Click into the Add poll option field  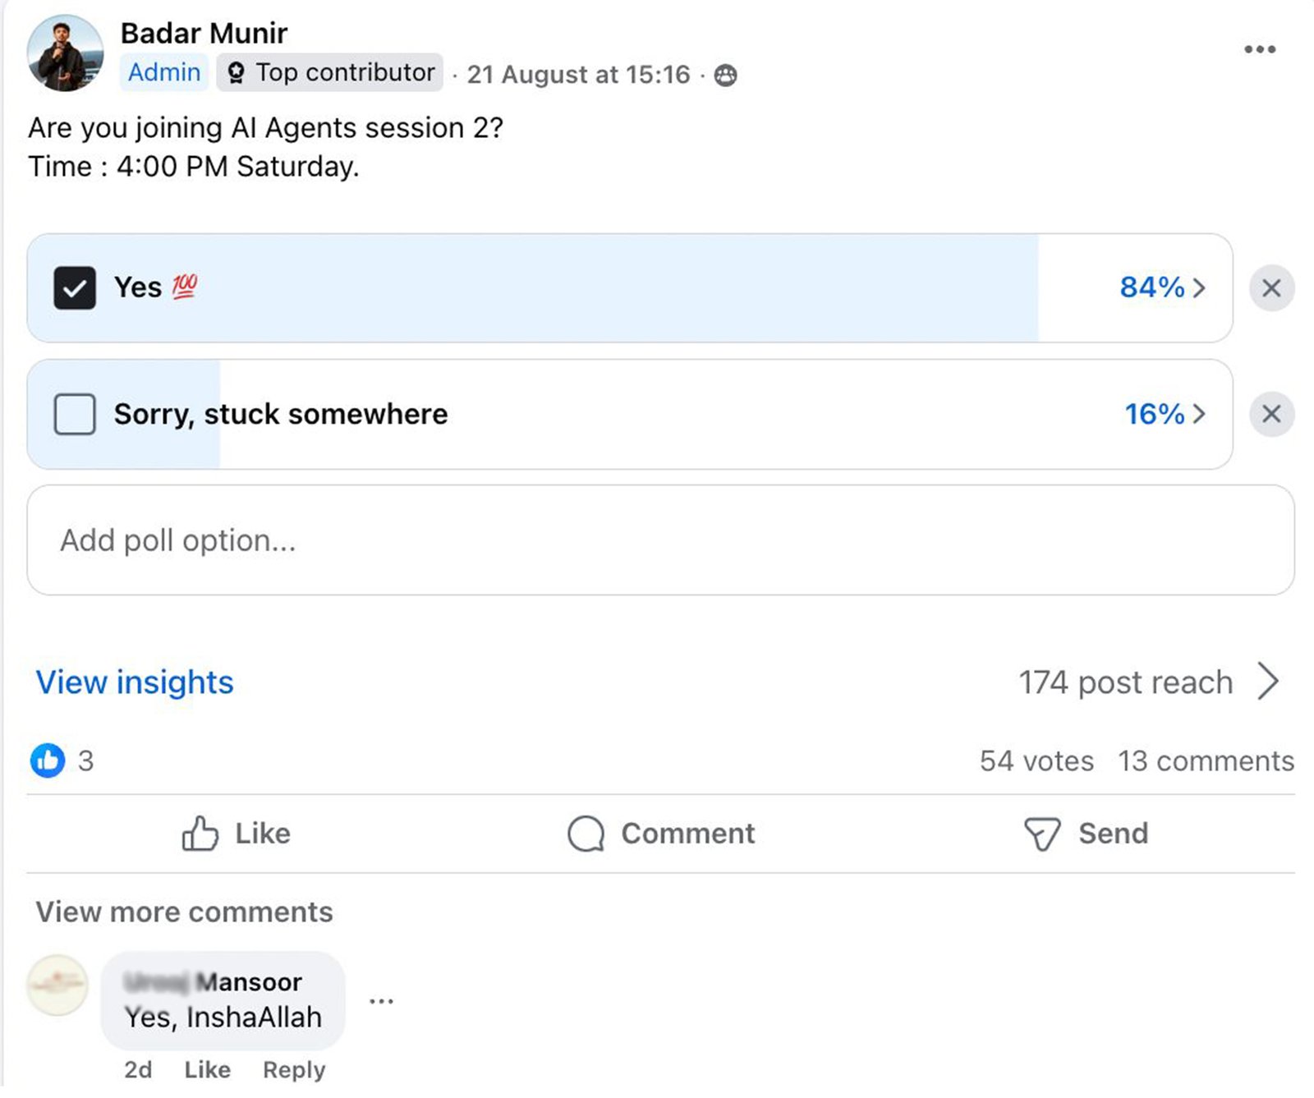660,540
